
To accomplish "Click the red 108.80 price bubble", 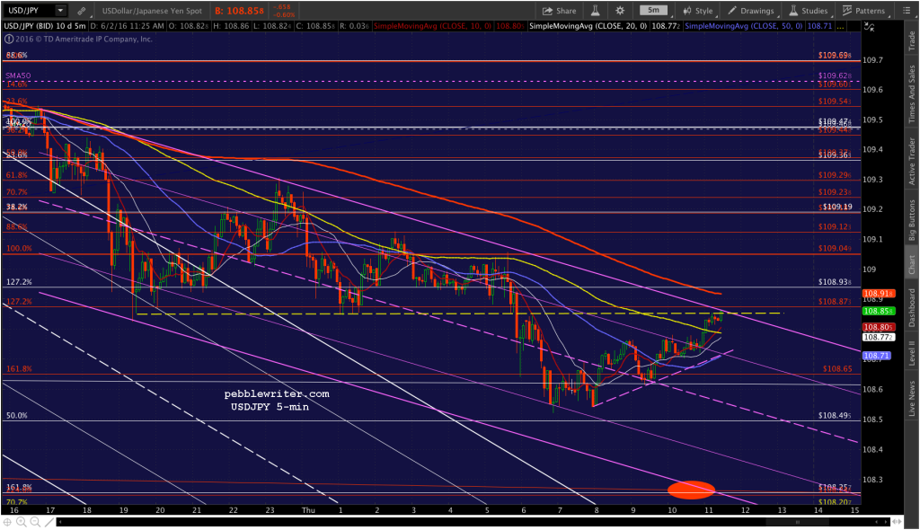I will (877, 328).
